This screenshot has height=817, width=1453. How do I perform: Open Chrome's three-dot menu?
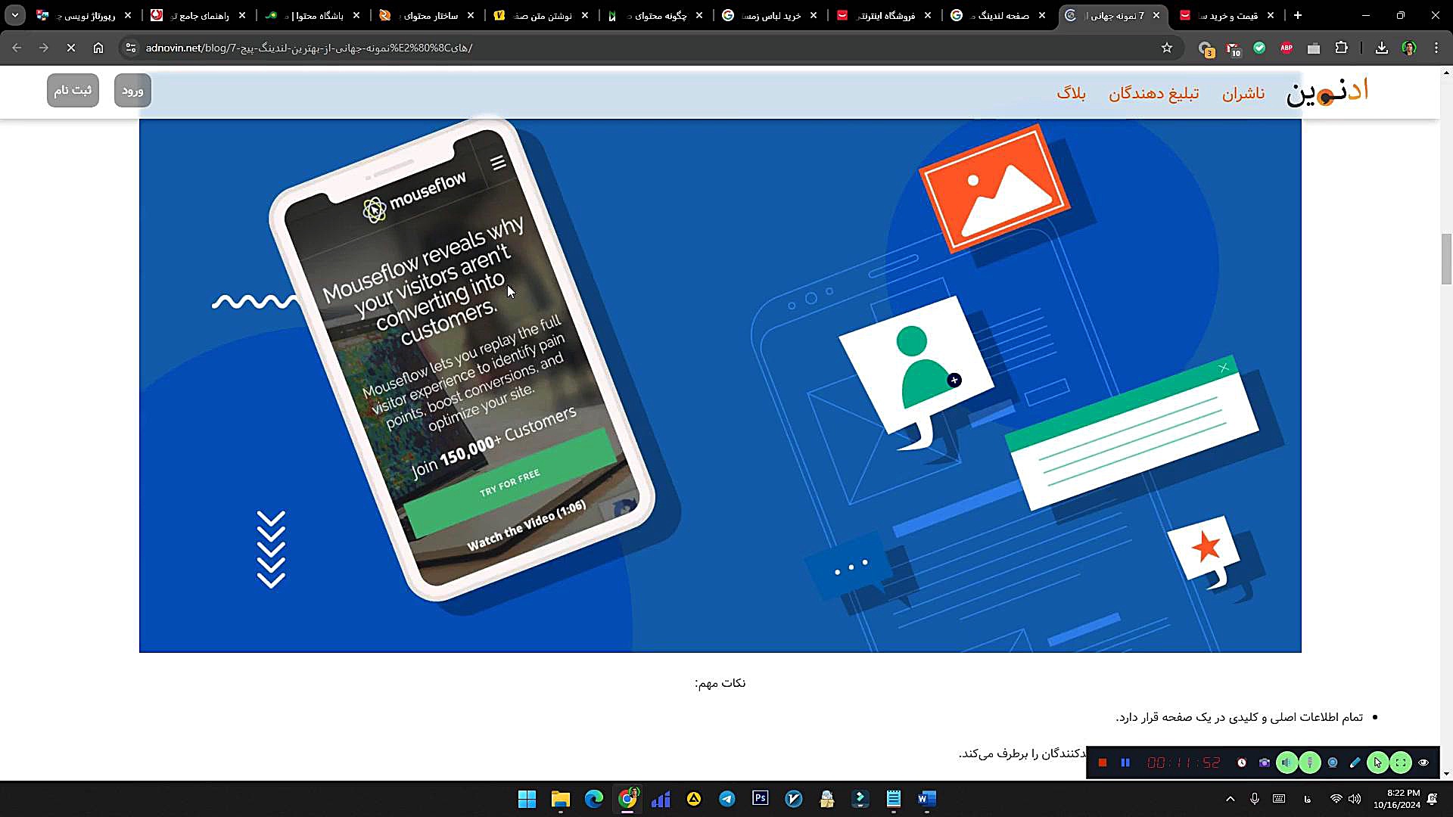[1436, 48]
